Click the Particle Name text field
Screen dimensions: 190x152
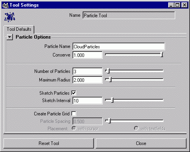click(x=119, y=46)
